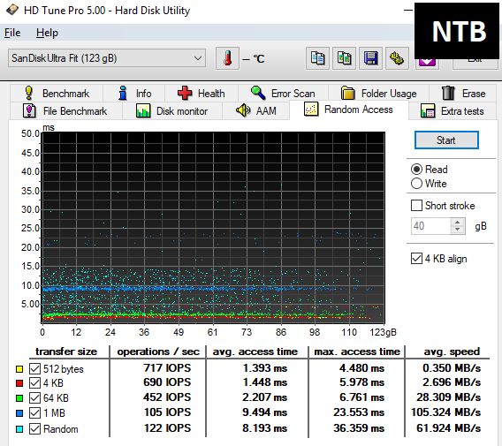Open the File menu
The image size is (502, 446).
click(12, 33)
